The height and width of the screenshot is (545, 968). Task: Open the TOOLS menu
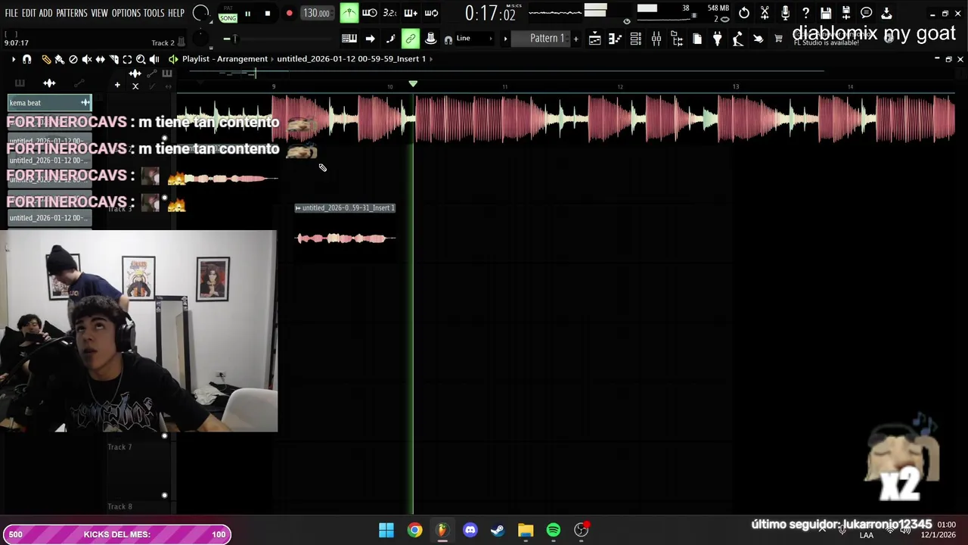click(x=154, y=13)
